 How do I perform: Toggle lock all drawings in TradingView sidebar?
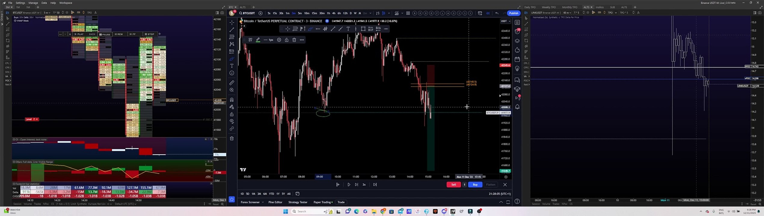coord(232,114)
